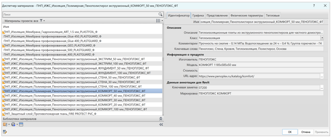332x138 pixels.
Task: Switch to the Графика tab
Action: (198, 15)
